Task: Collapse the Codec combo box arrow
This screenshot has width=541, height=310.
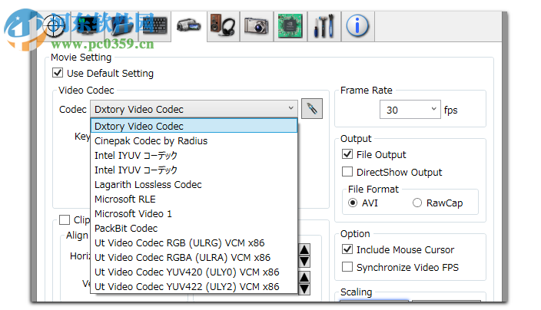Action: pyautogui.click(x=290, y=110)
